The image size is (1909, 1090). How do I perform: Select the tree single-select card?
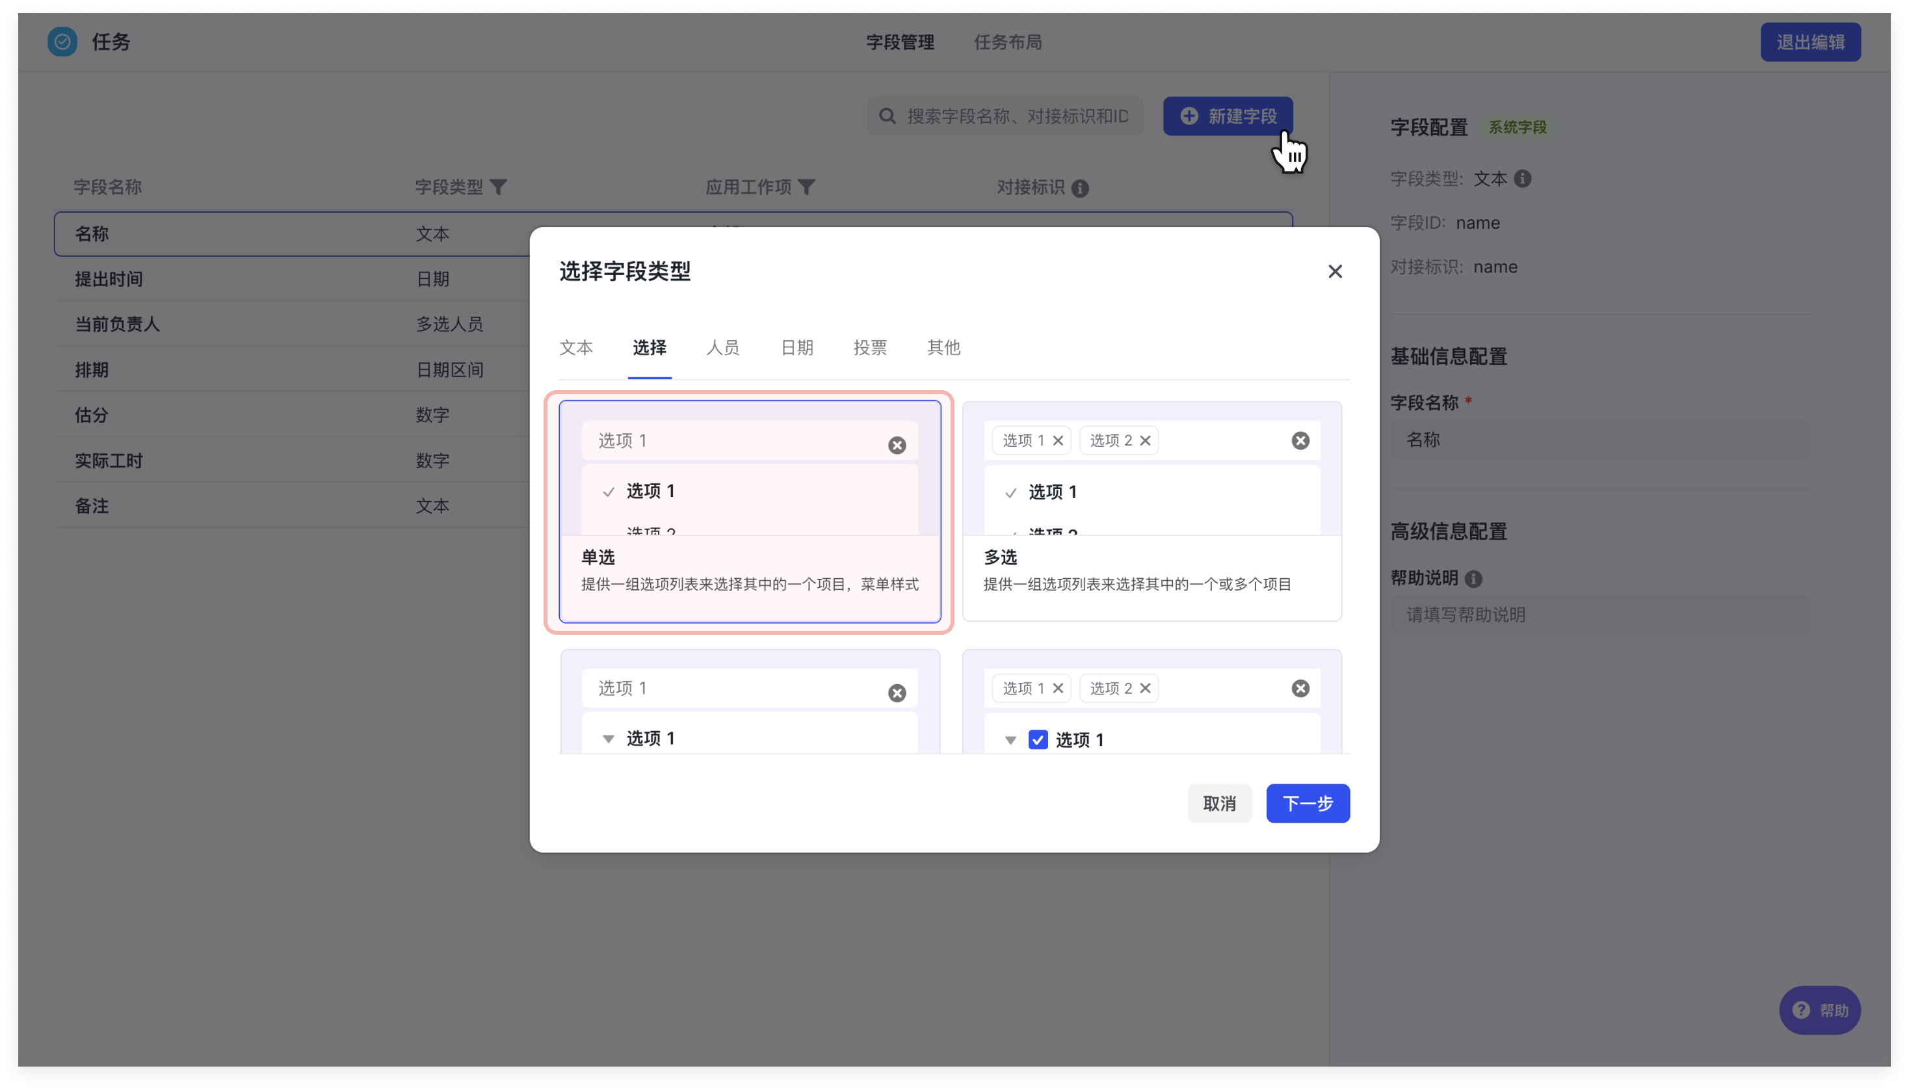pyautogui.click(x=749, y=702)
